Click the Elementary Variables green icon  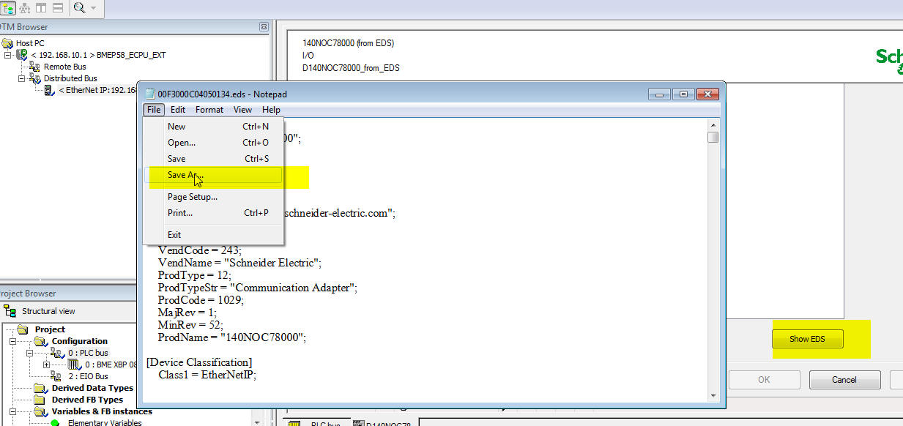tap(55, 422)
